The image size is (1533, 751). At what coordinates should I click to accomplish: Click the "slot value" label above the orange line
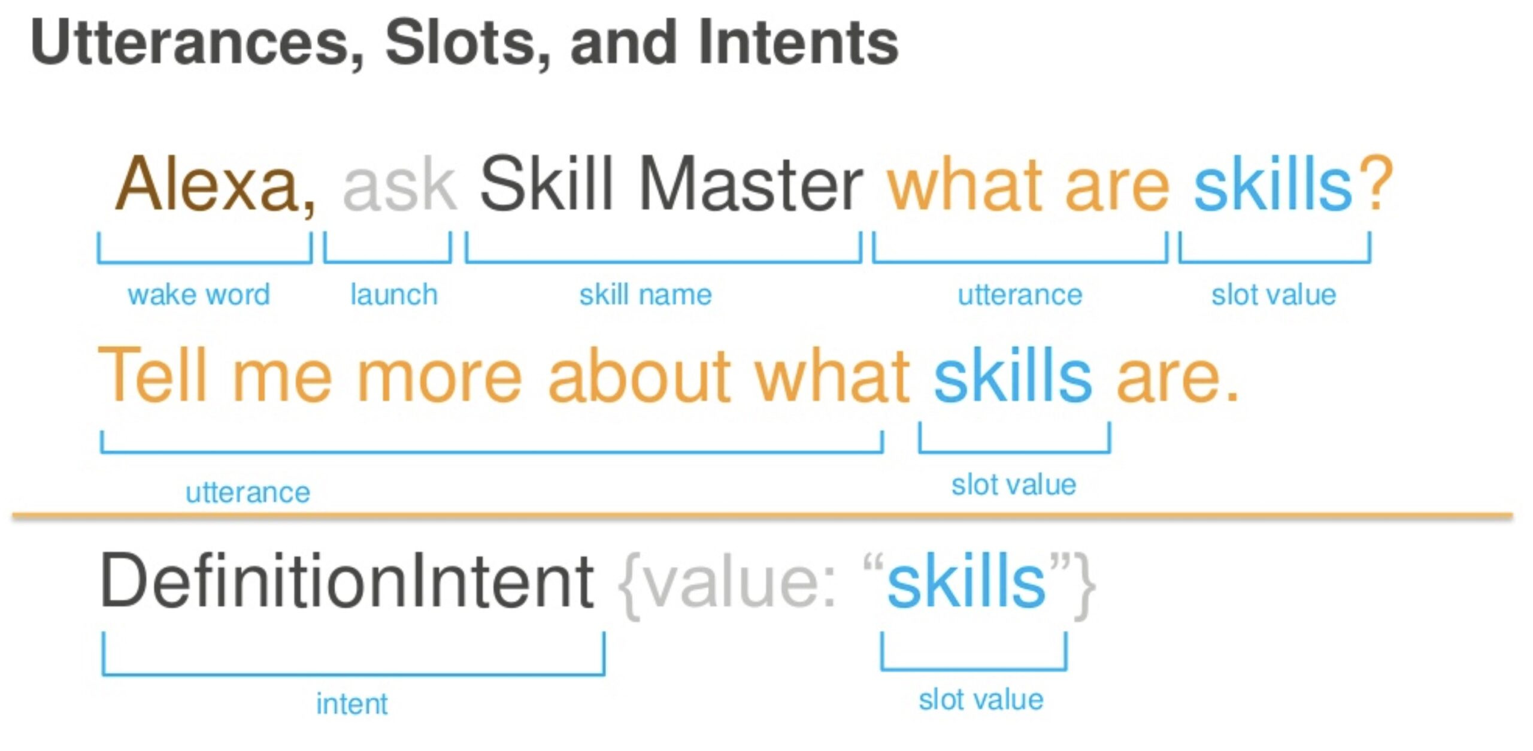[1014, 484]
